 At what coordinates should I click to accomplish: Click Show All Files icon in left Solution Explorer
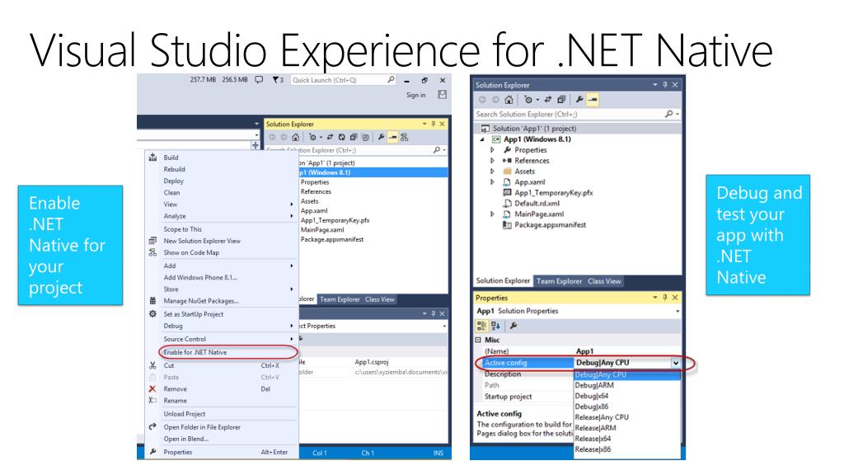click(x=365, y=138)
